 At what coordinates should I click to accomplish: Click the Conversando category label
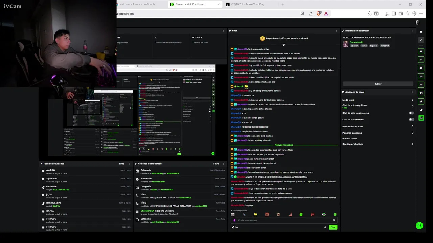[356, 42]
